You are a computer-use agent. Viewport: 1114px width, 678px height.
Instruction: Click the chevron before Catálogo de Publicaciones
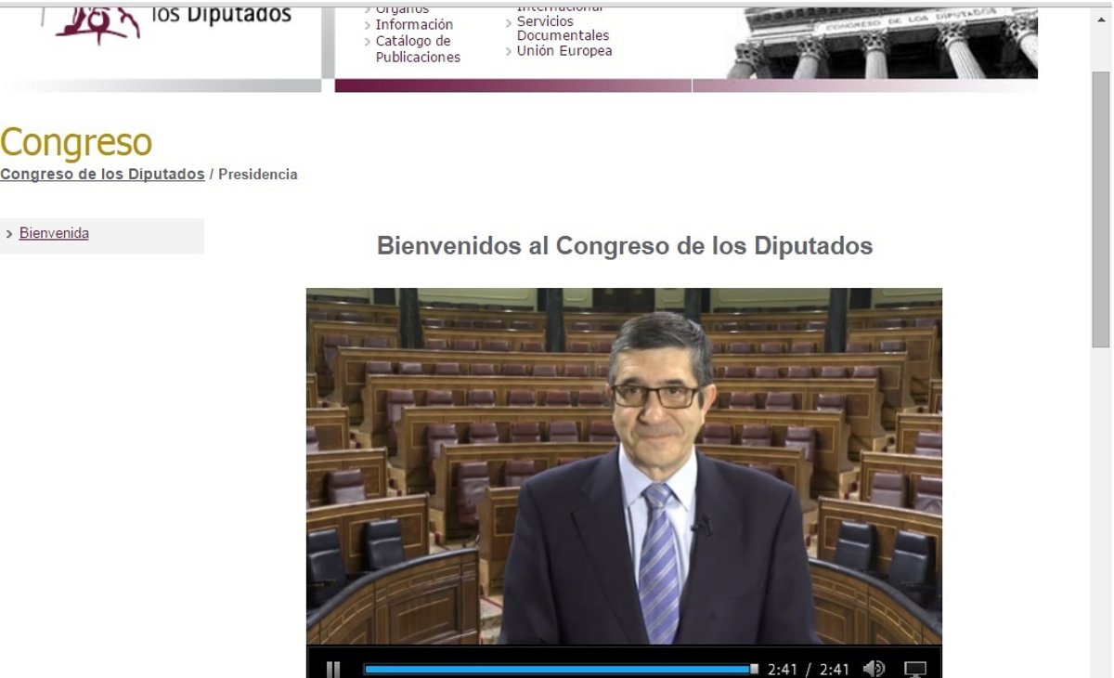point(368,42)
